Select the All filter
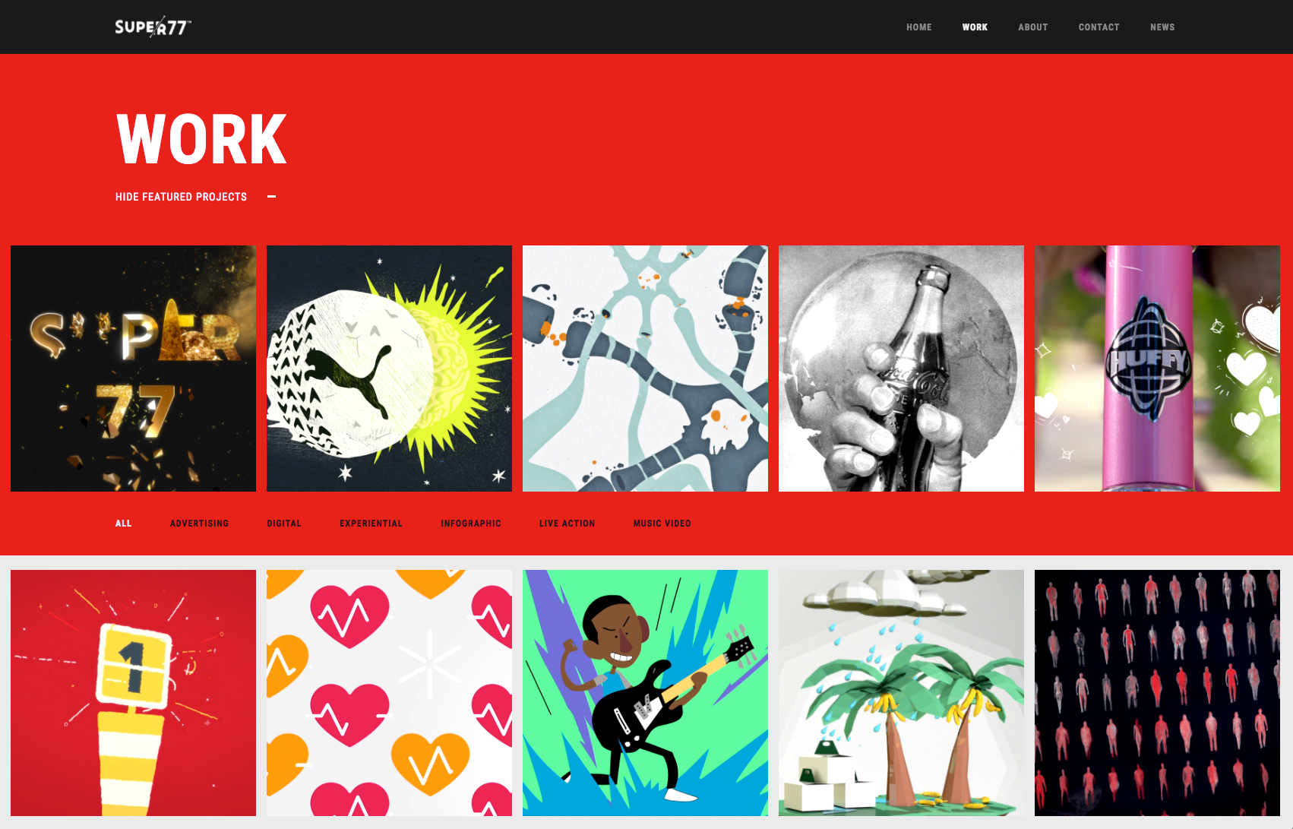The width and height of the screenshot is (1293, 829). pos(124,524)
